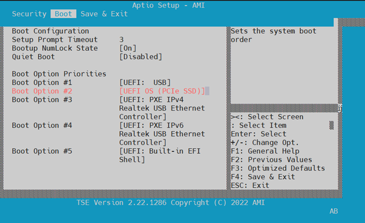Click the F3: Optimized Defaults hint

[277, 168]
